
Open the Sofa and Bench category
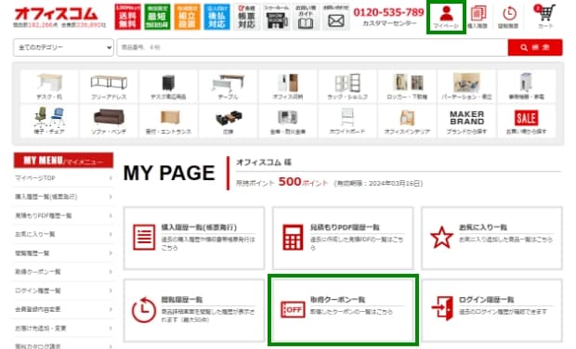109,121
